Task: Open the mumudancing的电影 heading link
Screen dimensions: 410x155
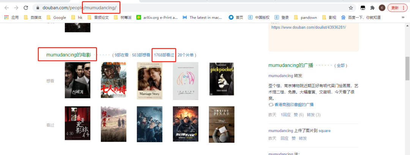Action: click(x=68, y=55)
